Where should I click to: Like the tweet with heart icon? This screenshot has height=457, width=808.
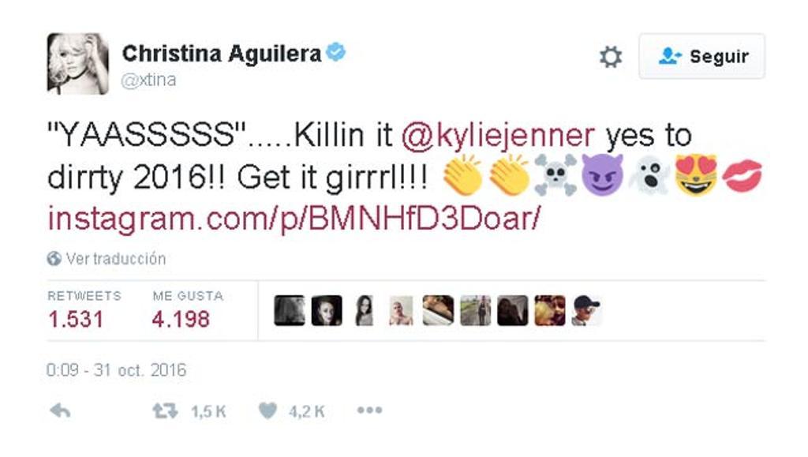point(267,410)
